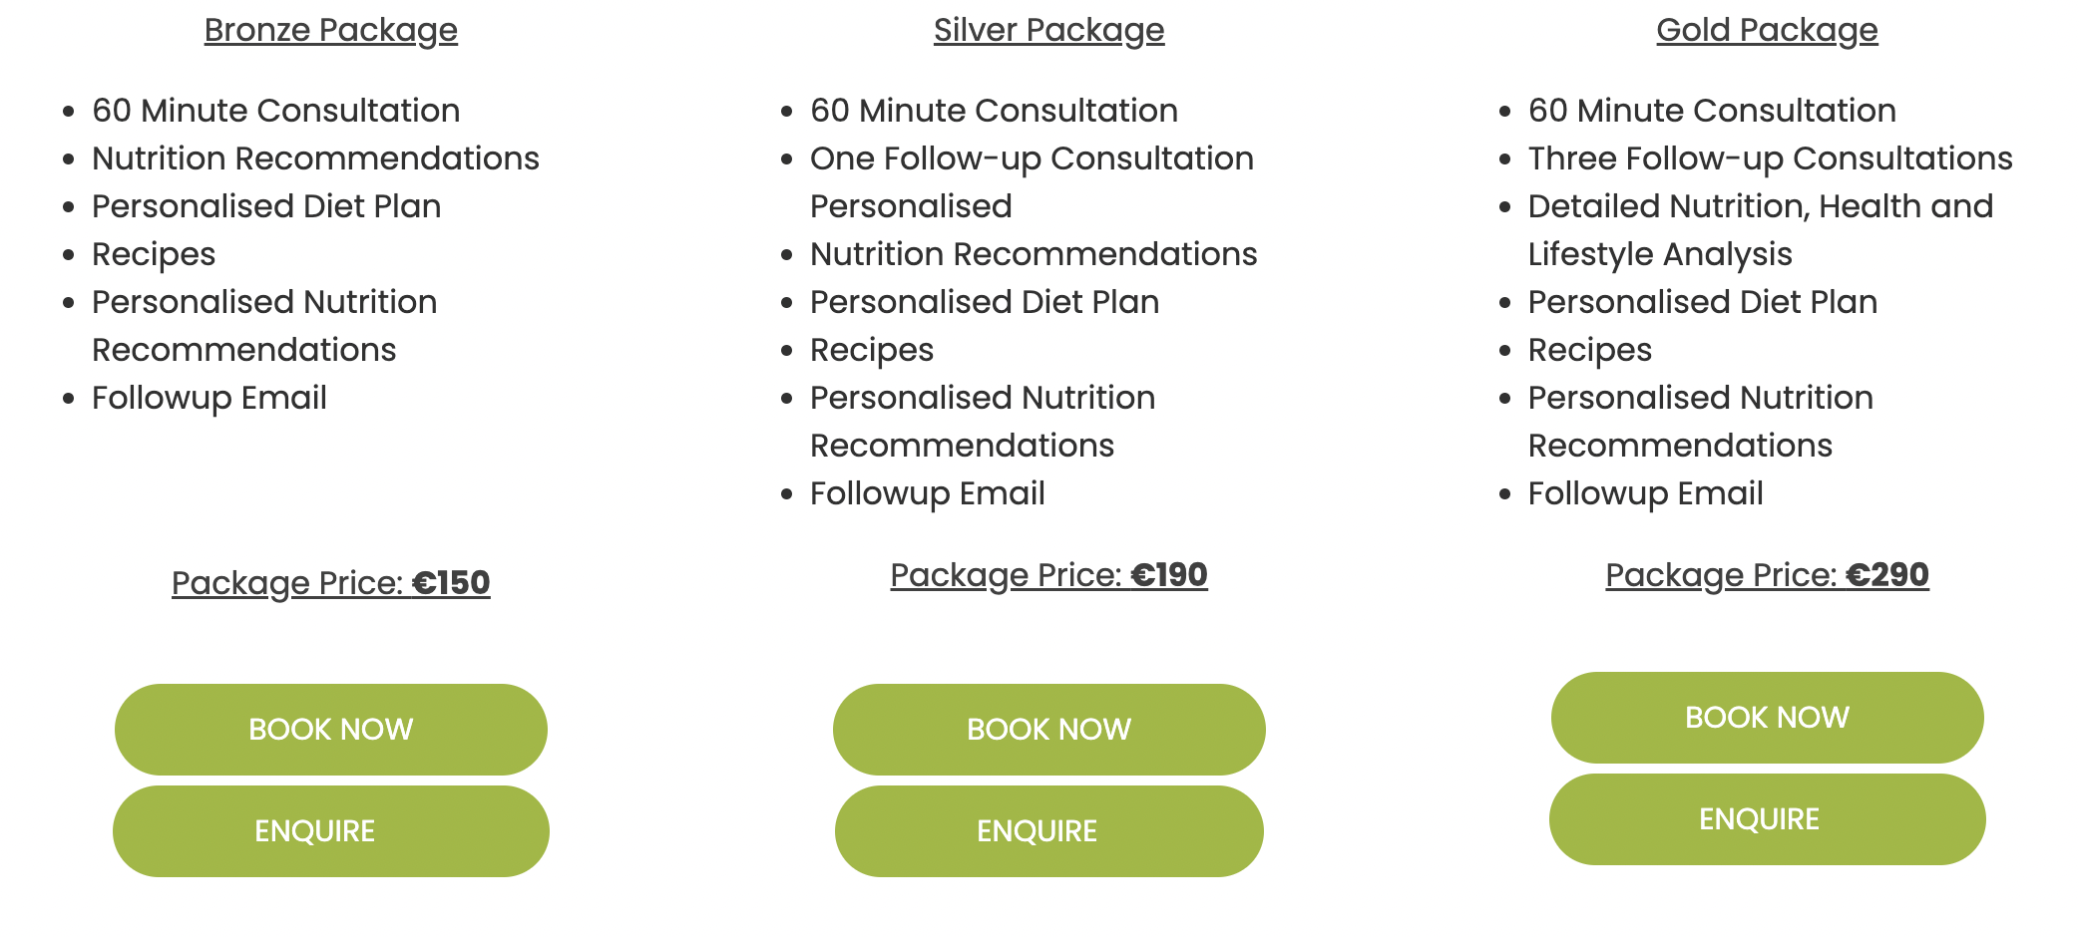The width and height of the screenshot is (2079, 937).
Task: Select Recipes in the Gold Package list
Action: 1589,350
